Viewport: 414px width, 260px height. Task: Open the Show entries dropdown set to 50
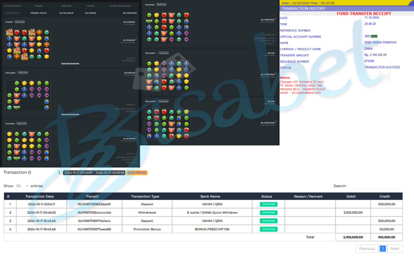coord(22,186)
